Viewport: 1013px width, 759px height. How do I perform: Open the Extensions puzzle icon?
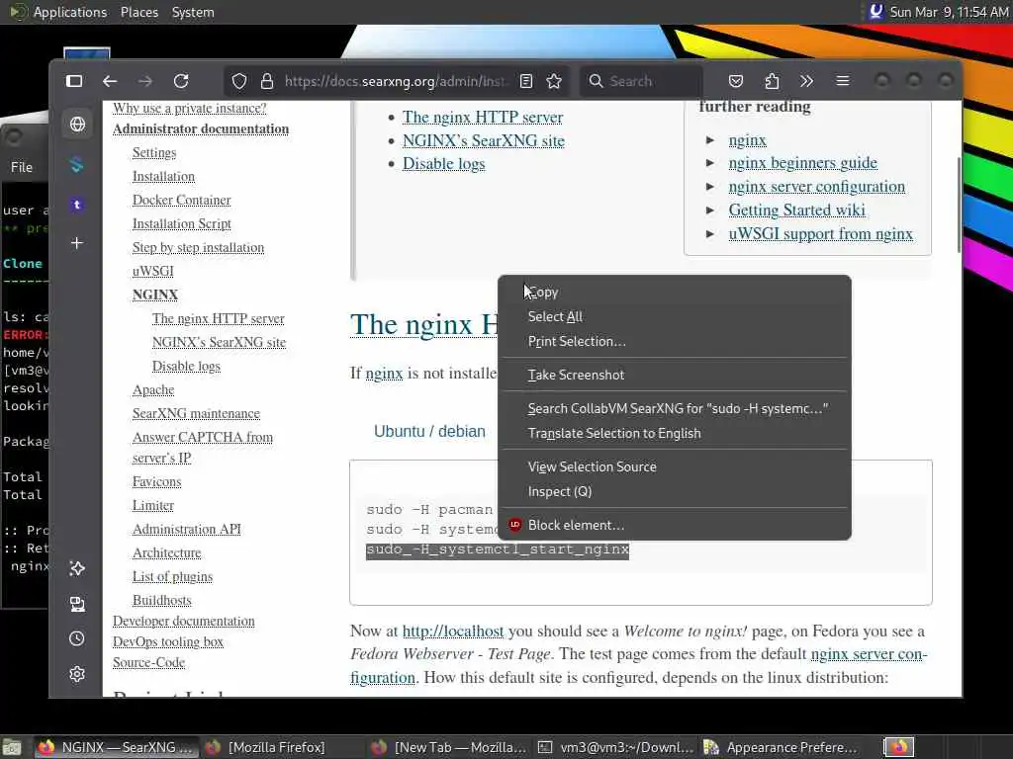(x=772, y=81)
